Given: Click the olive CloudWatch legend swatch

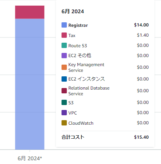Looking at the screenshot, I should 64,123.
